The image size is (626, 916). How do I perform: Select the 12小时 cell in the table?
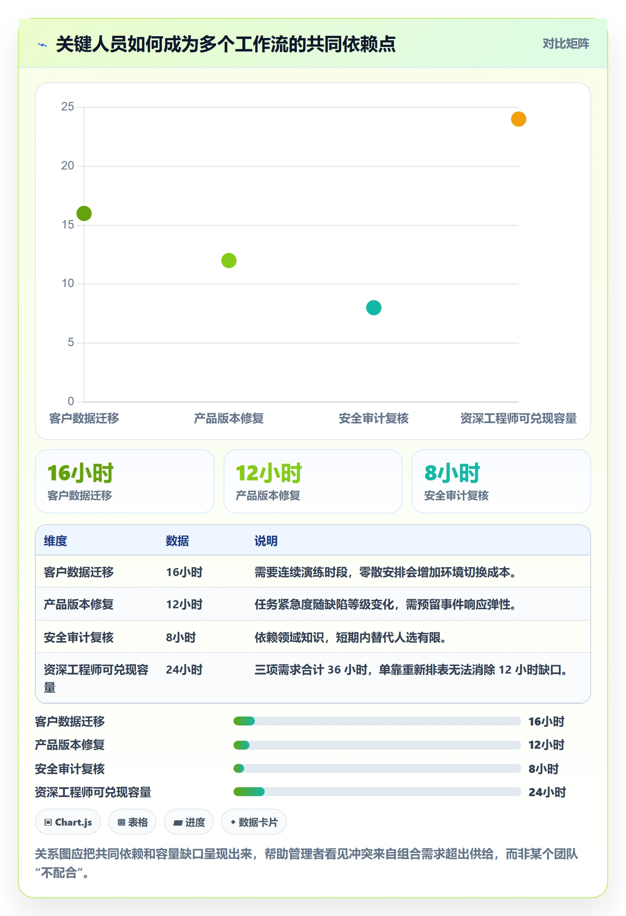tap(184, 604)
